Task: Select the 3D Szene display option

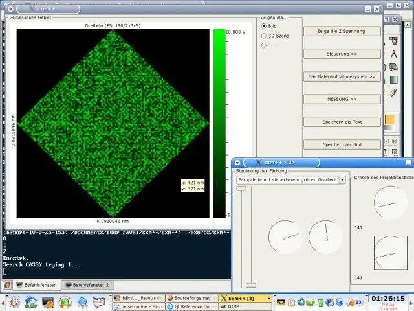Action: tap(263, 36)
